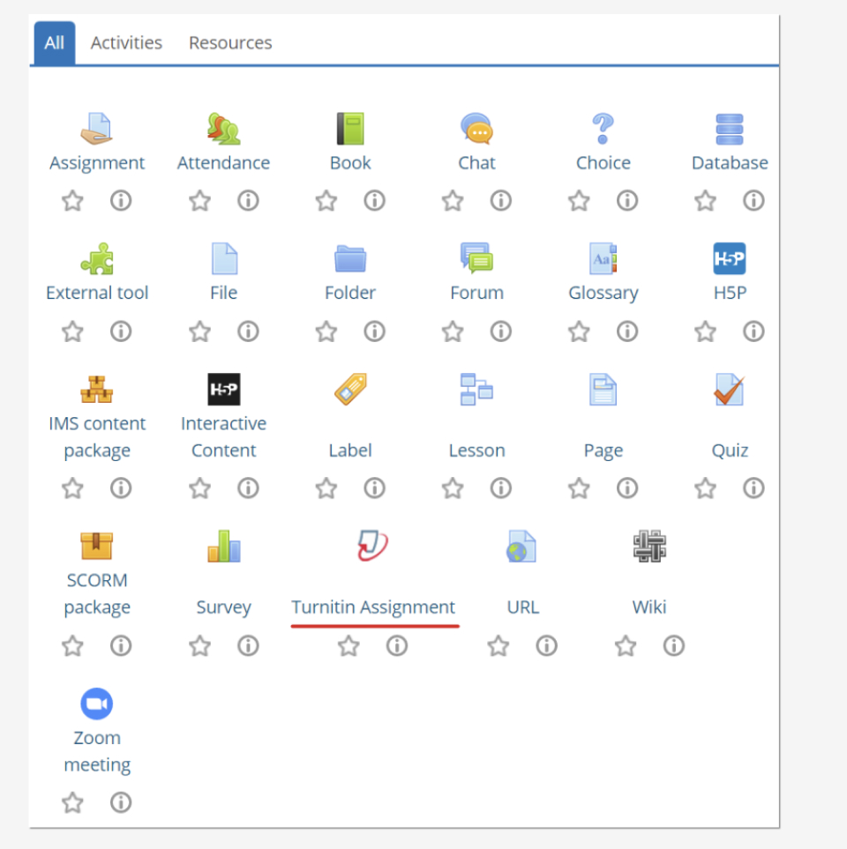
Task: Open information for the Wiki activity
Action: (674, 646)
